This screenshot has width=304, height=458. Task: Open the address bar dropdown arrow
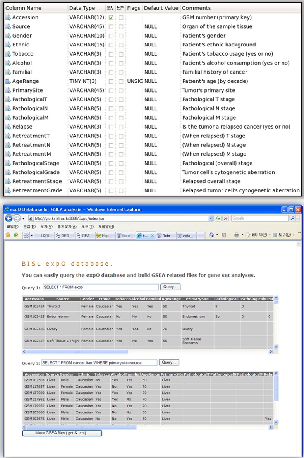(211, 218)
